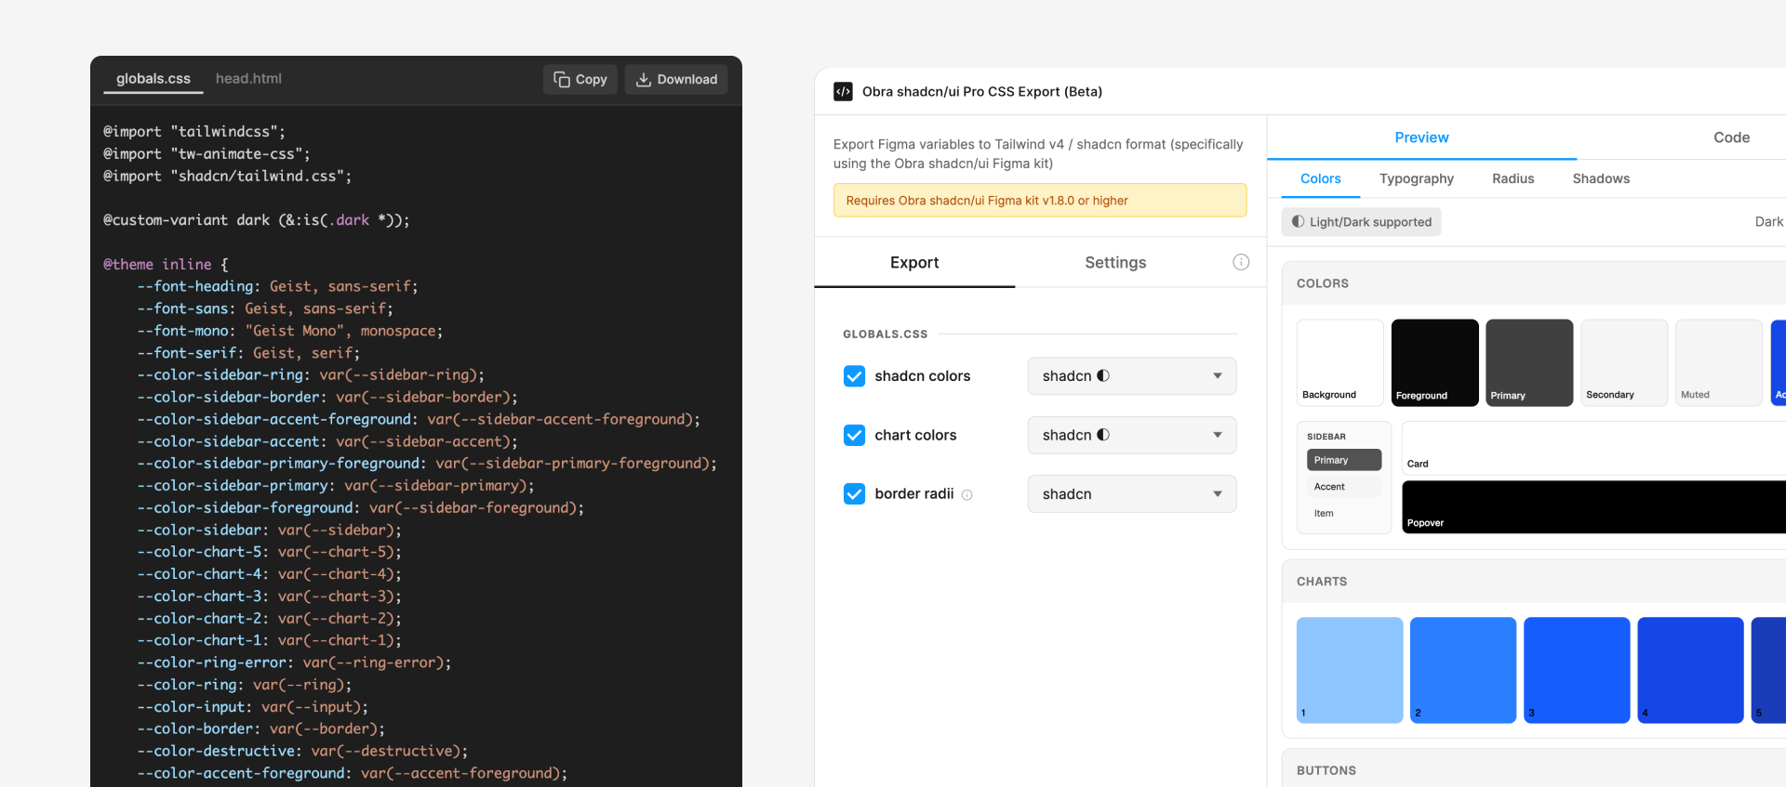This screenshot has width=1786, height=787.
Task: Click the sidebar Accent swatch
Action: tap(1344, 487)
